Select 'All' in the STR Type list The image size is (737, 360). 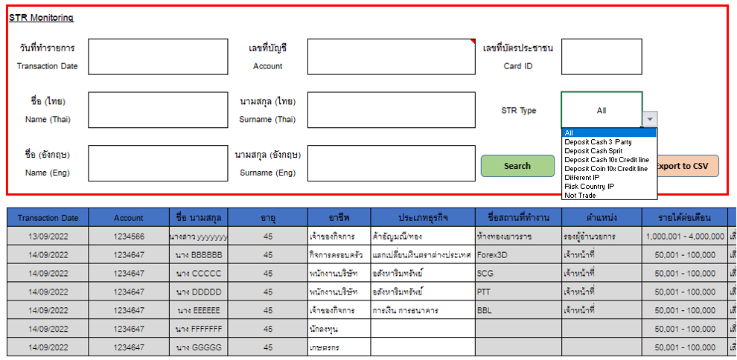pos(609,133)
